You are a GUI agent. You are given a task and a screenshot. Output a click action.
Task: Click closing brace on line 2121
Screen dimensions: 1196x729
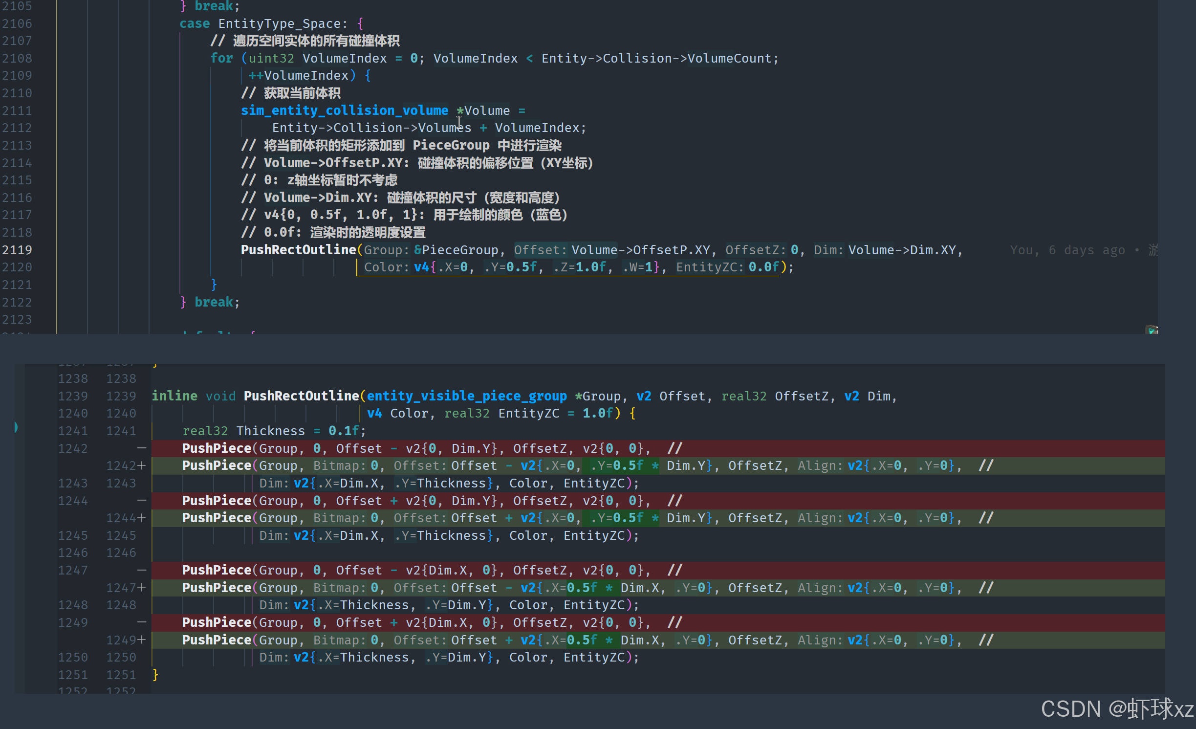click(x=214, y=285)
